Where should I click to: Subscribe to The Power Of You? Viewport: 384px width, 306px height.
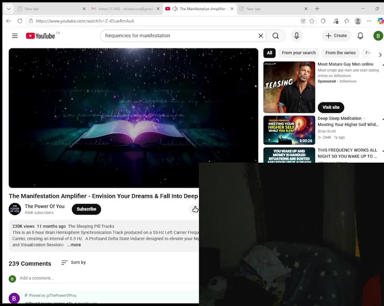click(86, 209)
